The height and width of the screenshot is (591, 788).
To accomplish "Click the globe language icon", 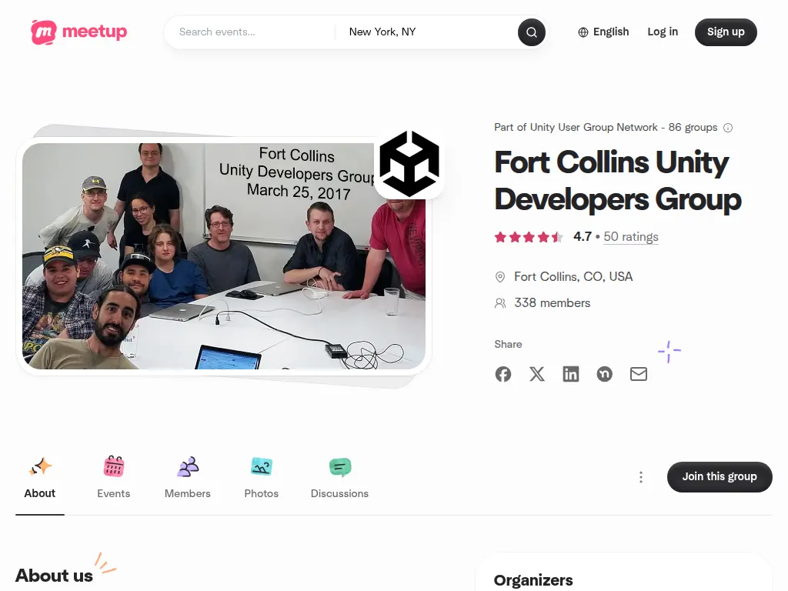I will [583, 32].
